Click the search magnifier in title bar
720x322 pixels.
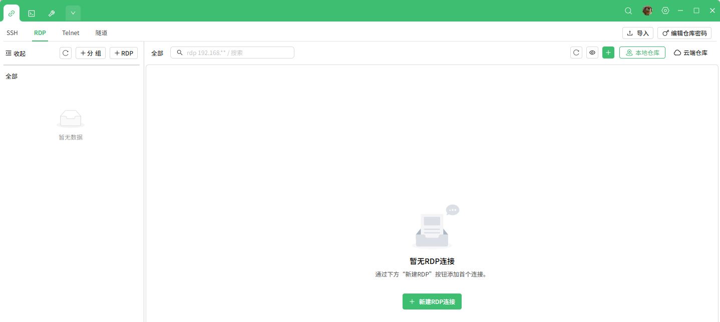tap(628, 10)
